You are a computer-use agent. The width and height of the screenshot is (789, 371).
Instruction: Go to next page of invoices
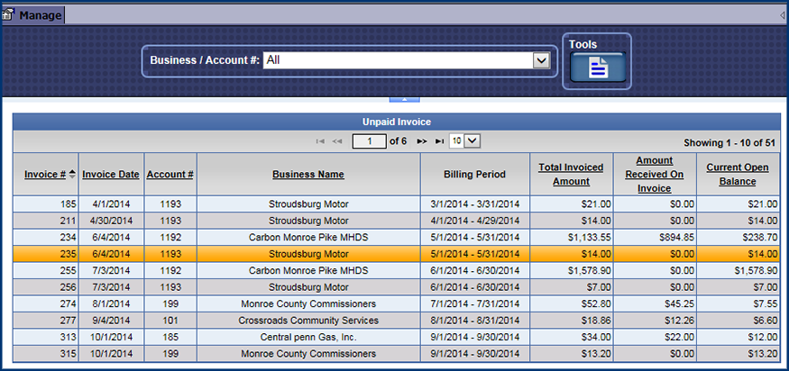click(422, 141)
